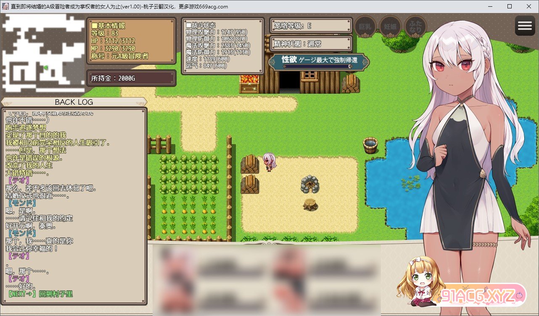Collapse the BACK LOG panel header
The width and height of the screenshot is (539, 316).
[x=74, y=102]
